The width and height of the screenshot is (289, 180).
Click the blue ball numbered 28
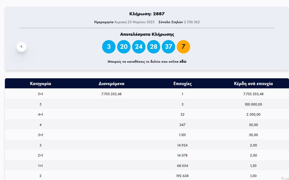tap(154, 47)
